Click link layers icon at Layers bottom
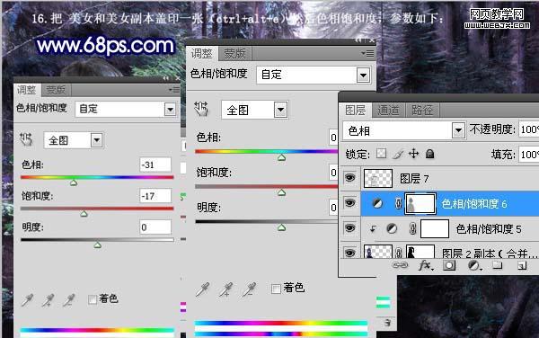 pyautogui.click(x=400, y=265)
